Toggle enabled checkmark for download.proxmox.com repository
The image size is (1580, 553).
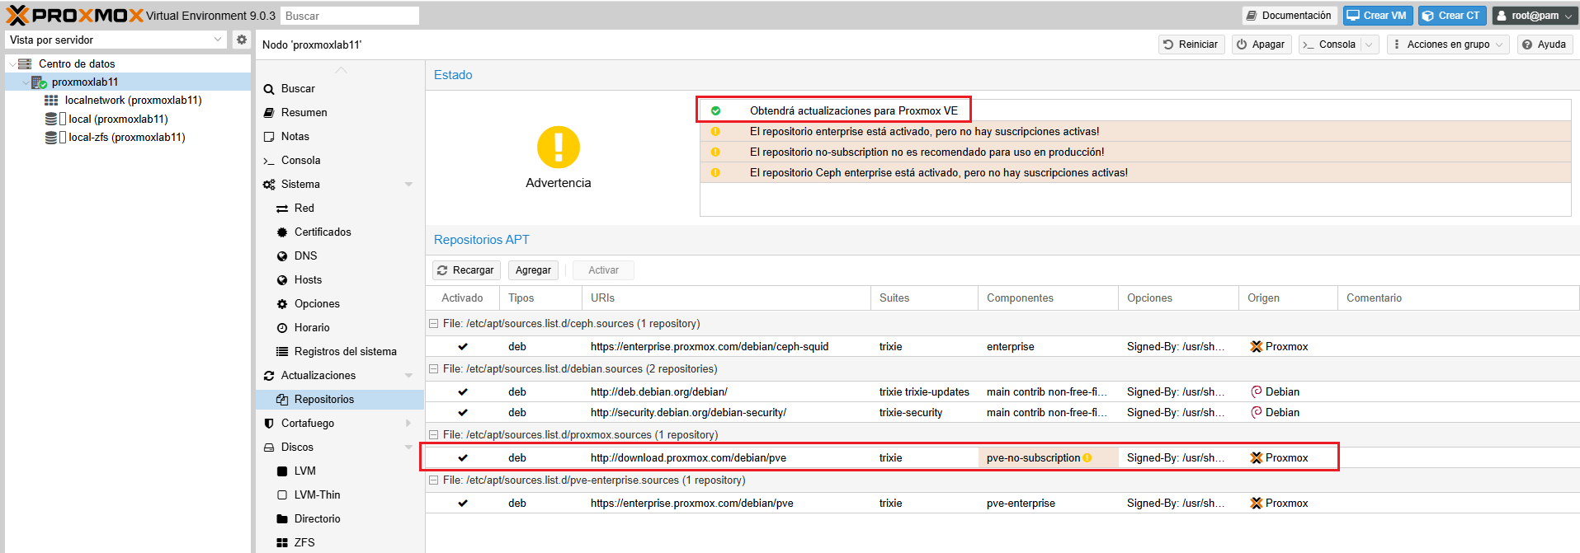click(463, 458)
